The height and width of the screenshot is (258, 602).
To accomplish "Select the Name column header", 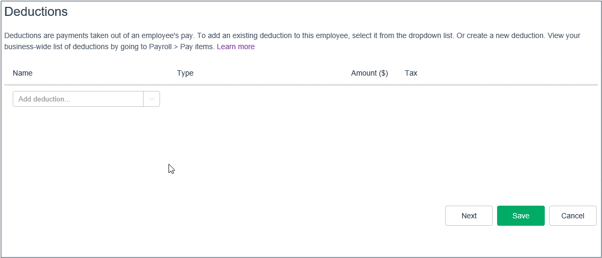I will [x=23, y=73].
